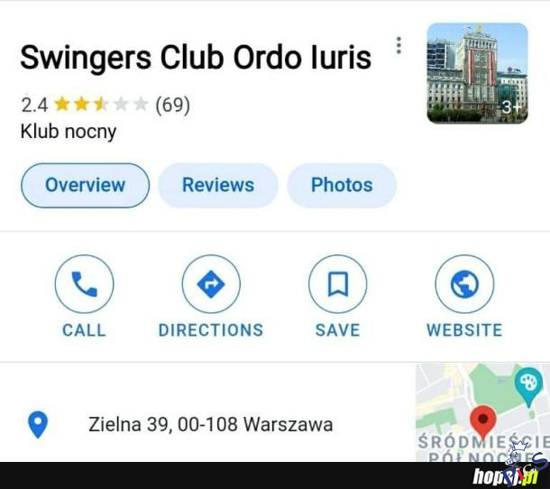This screenshot has width=550, height=489.
Task: Save the place with the bookmark icon
Action: 337,283
